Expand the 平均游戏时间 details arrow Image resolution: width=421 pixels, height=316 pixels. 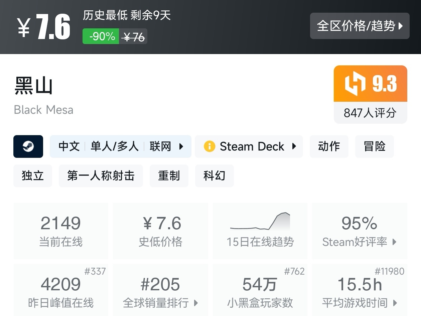point(395,303)
